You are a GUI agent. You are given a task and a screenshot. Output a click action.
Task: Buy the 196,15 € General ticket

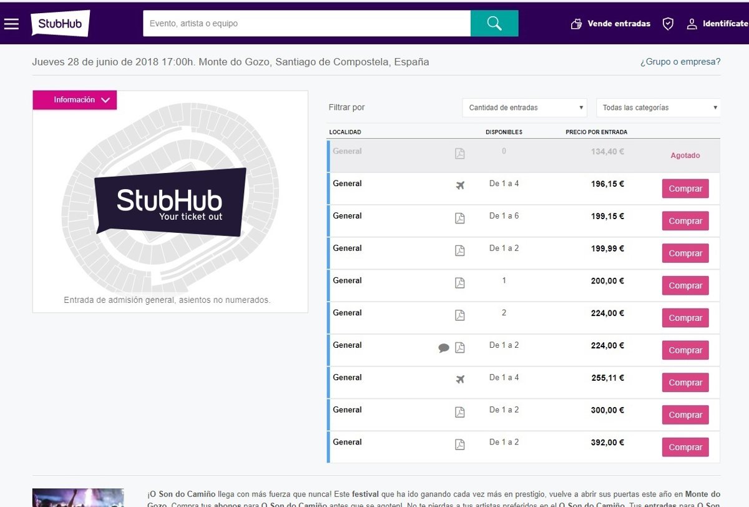tap(685, 189)
